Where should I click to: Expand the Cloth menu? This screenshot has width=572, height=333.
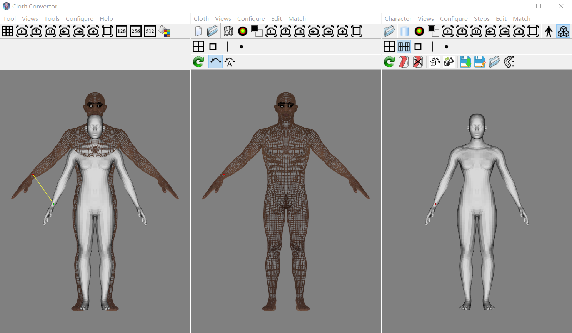click(x=201, y=18)
